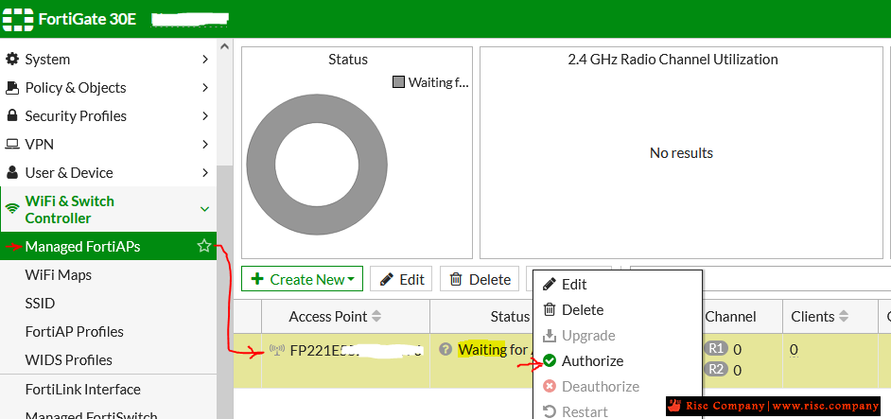Click the Policy & Objects icon
This screenshot has height=419, width=891.
click(x=12, y=88)
